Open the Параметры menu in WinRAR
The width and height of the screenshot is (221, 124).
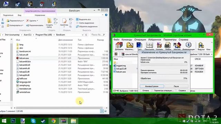(170, 40)
